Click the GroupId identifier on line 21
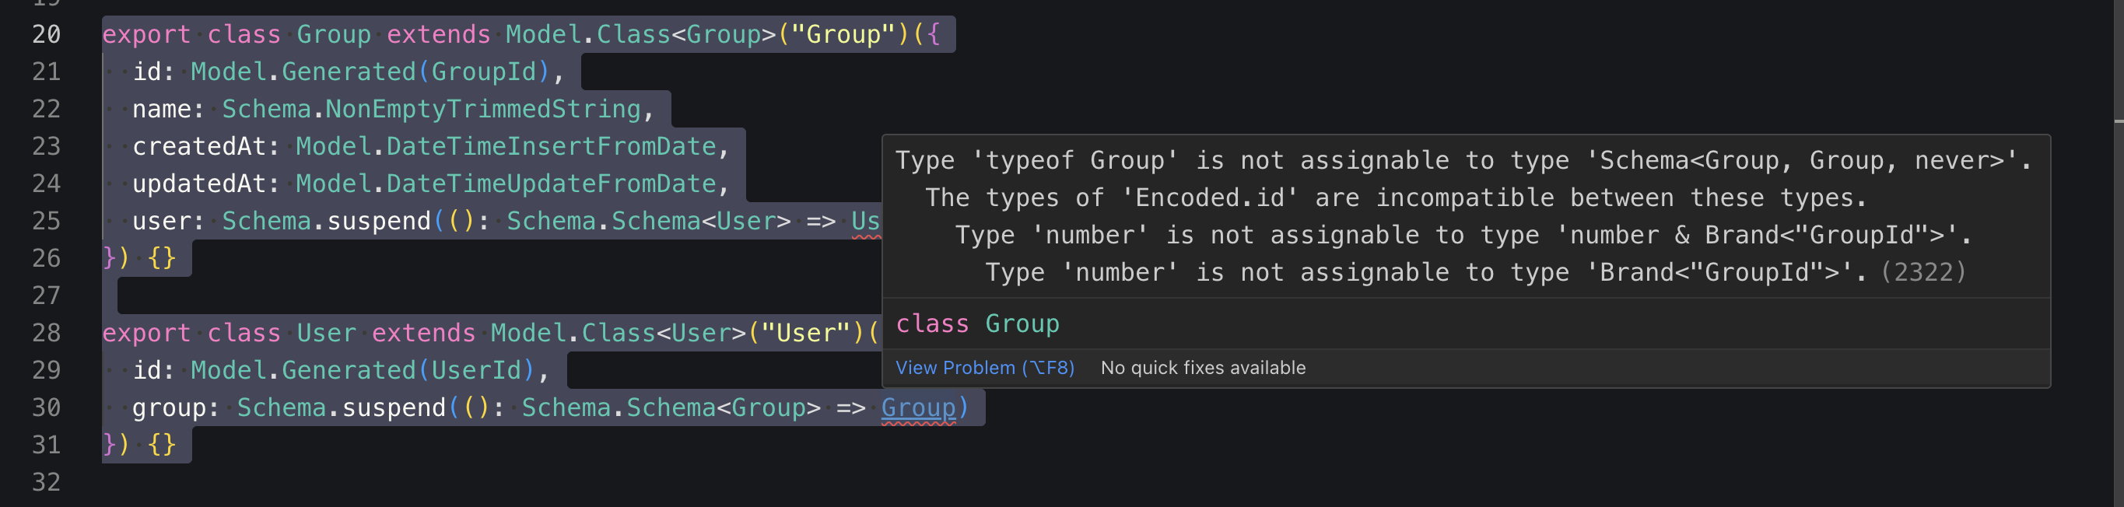This screenshot has width=2124, height=507. [x=483, y=72]
